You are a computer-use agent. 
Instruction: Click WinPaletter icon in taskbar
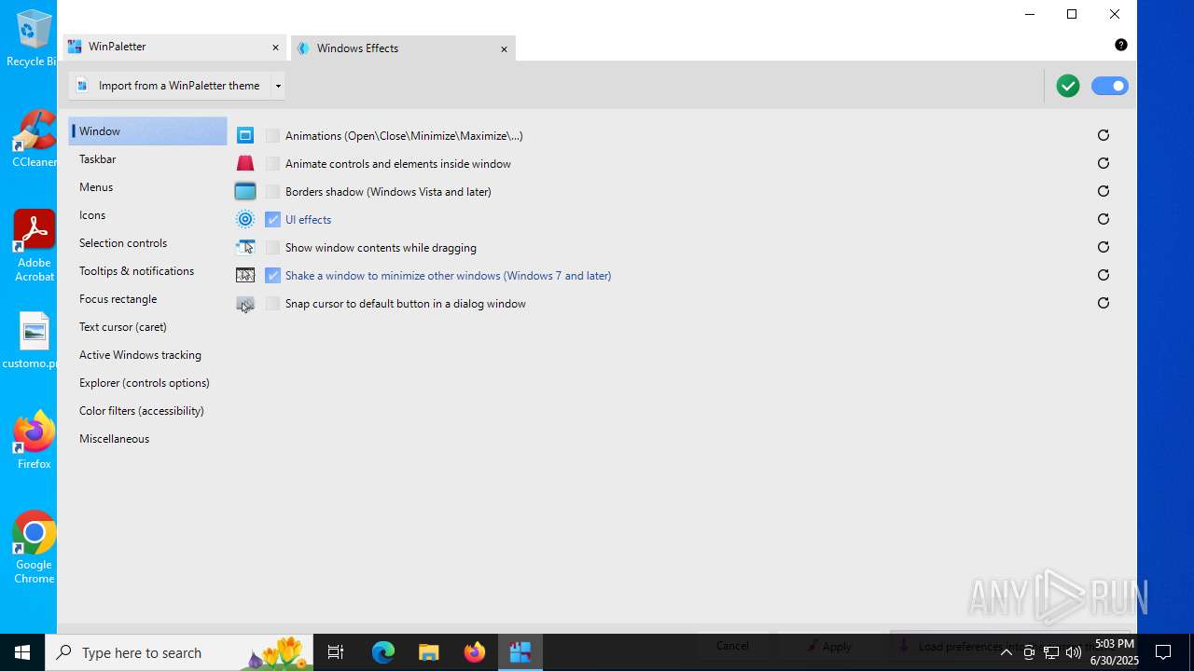tap(521, 652)
